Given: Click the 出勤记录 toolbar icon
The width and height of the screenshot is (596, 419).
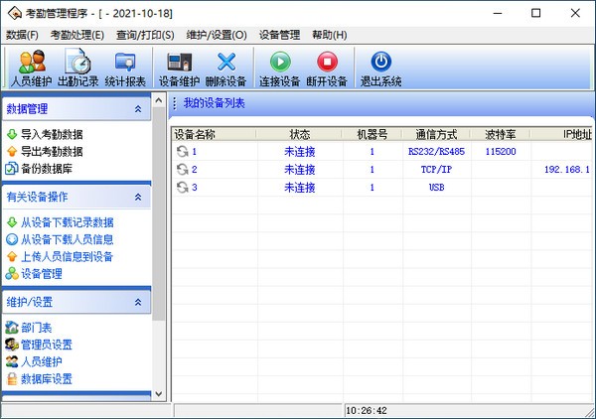Looking at the screenshot, I should (x=77, y=69).
